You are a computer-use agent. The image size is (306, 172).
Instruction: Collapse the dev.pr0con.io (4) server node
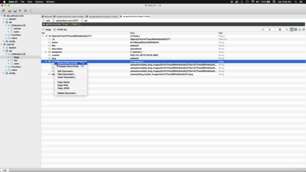pos(1,16)
